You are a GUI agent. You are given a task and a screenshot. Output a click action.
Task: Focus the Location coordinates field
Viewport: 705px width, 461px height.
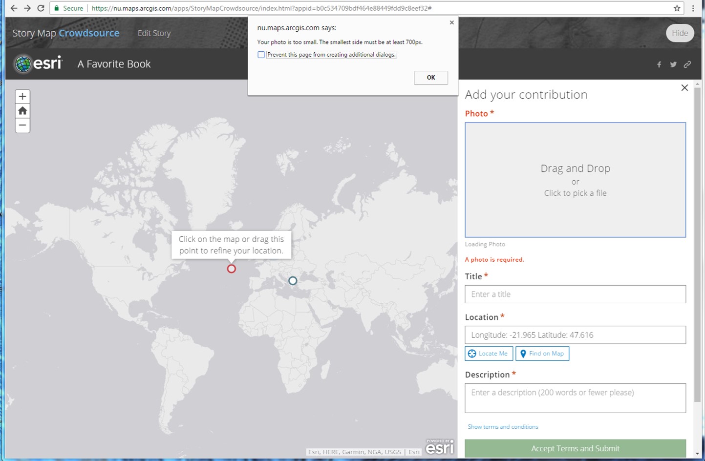pyautogui.click(x=575, y=335)
